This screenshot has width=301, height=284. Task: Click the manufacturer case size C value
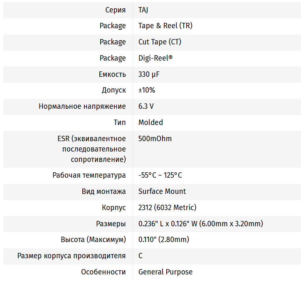tap(141, 256)
